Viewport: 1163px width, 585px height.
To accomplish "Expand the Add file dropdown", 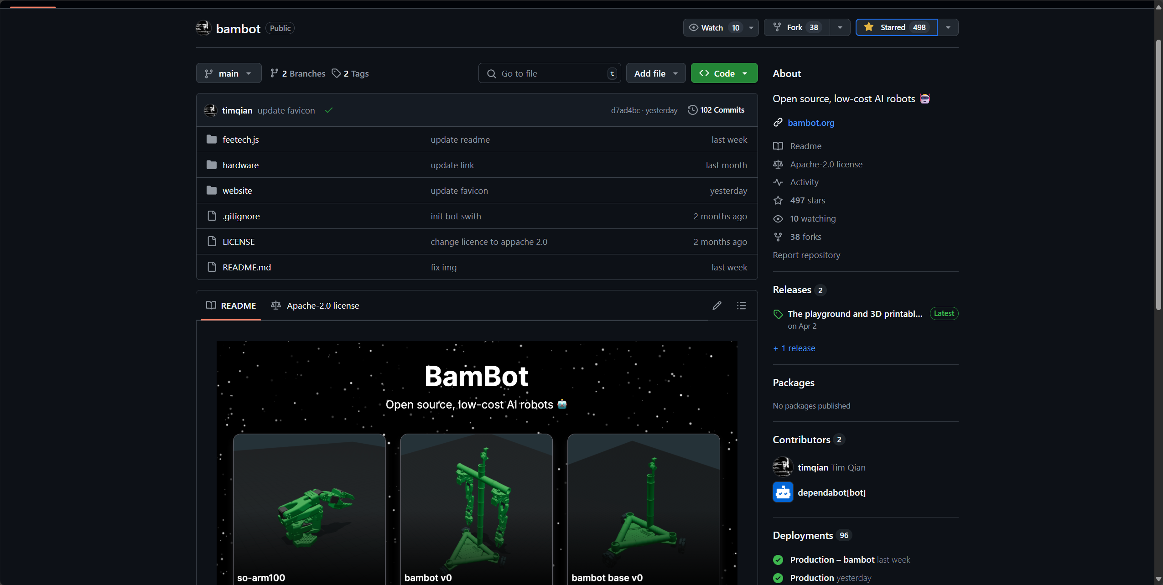I will click(655, 73).
